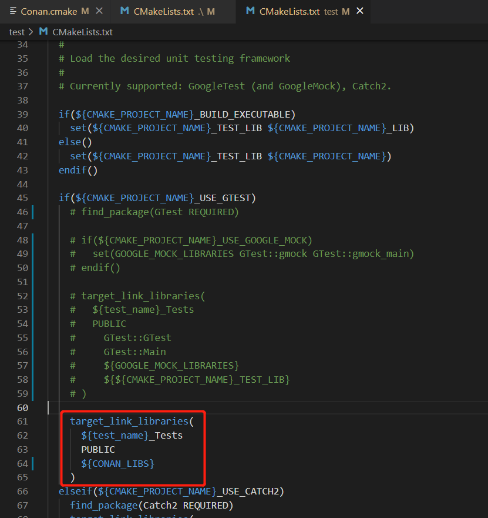This screenshot has width=488, height=518.
Task: Click line number 45 in the gutter
Action: [22, 198]
